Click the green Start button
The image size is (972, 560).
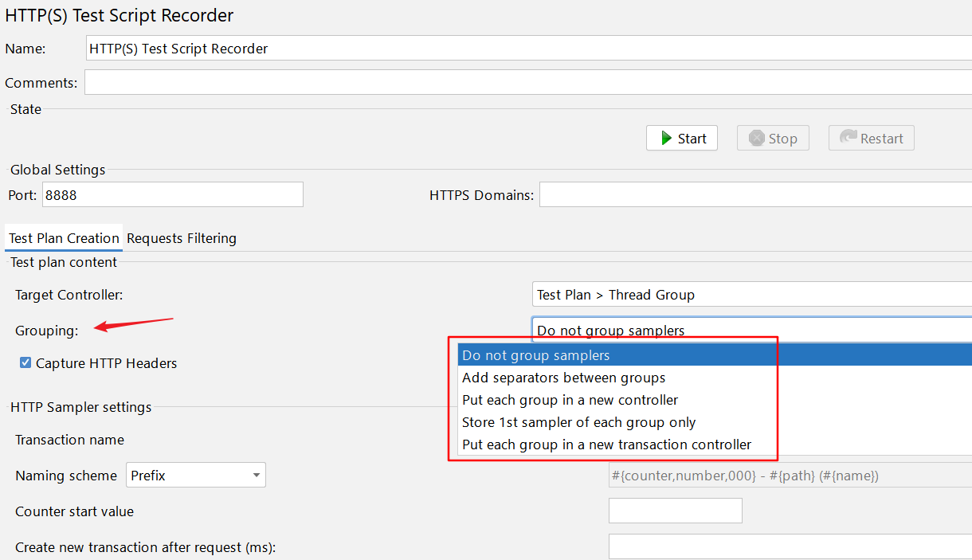click(x=682, y=139)
